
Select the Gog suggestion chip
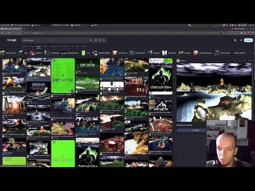point(23,53)
